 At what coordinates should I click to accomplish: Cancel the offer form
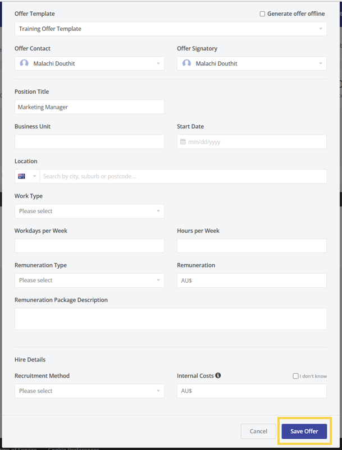tap(258, 431)
